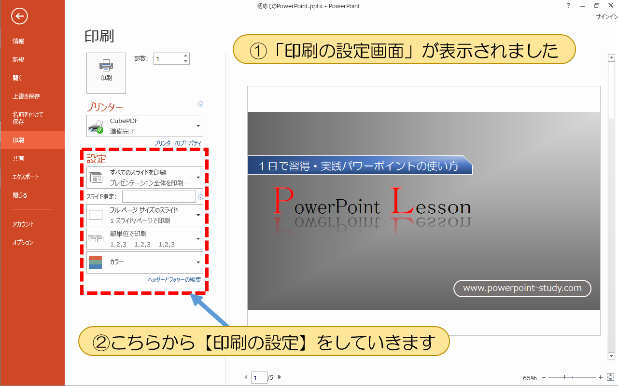Minimize the PowerPoint window

click(582, 5)
